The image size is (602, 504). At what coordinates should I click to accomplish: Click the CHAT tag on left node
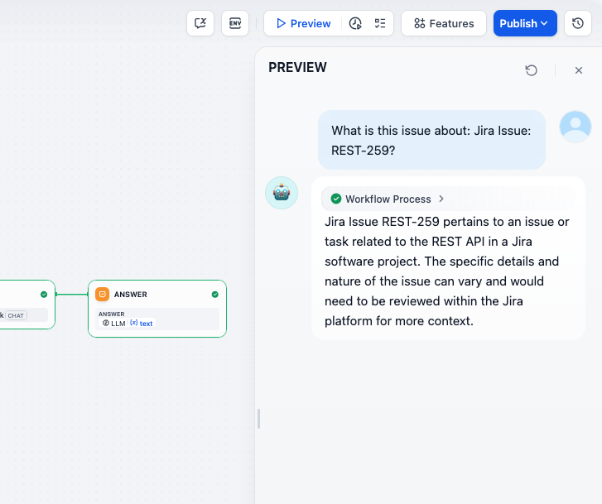tap(17, 315)
